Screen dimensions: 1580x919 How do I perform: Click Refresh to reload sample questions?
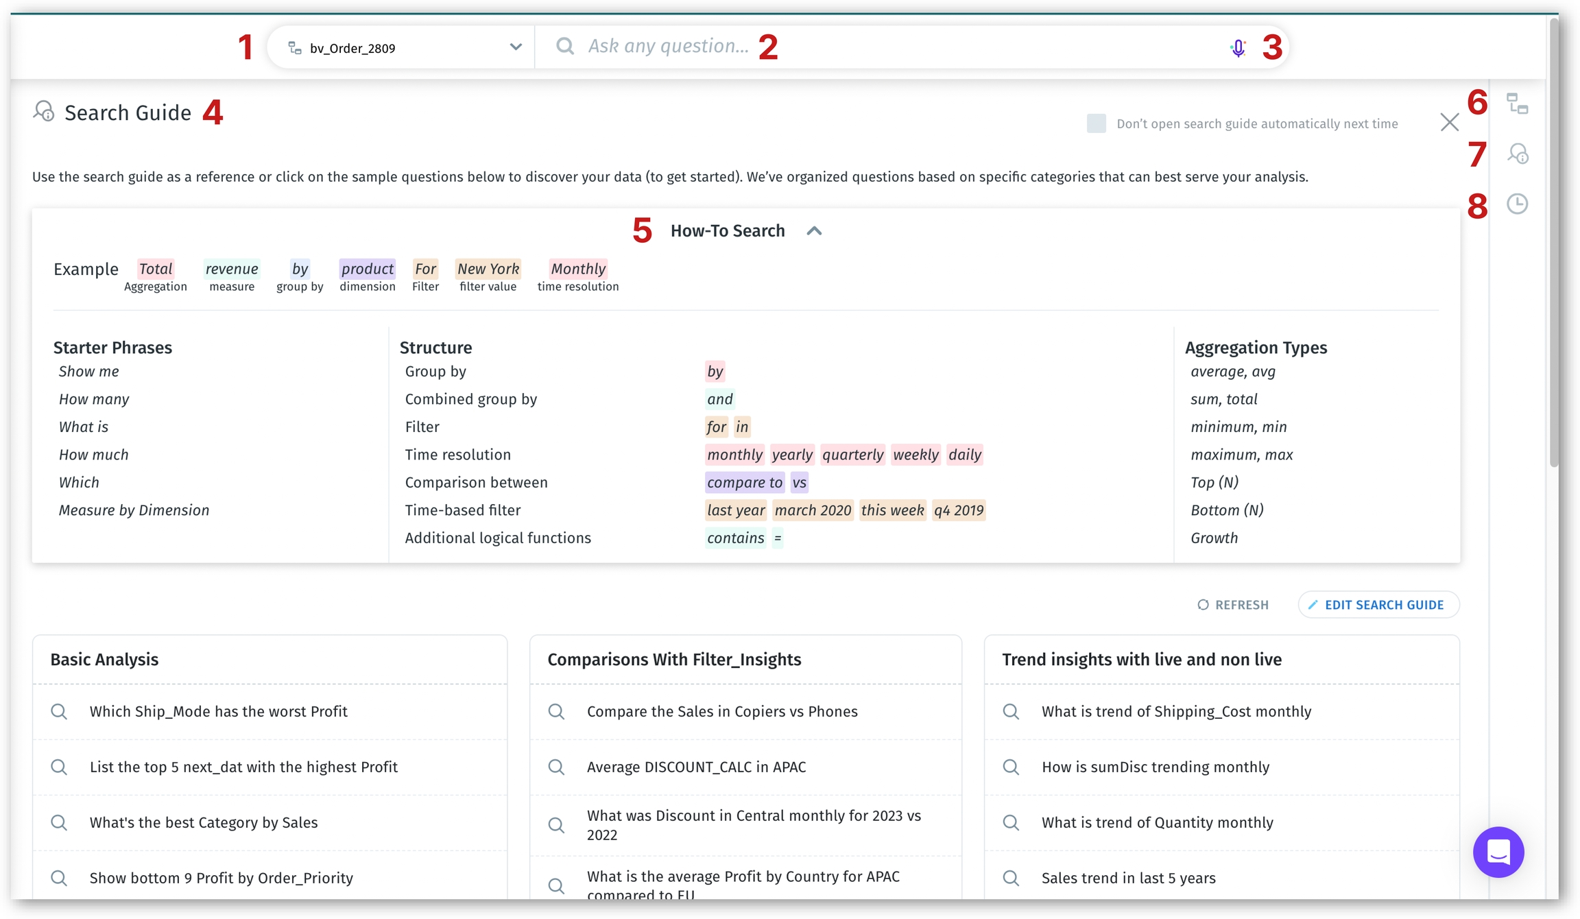coord(1233,605)
